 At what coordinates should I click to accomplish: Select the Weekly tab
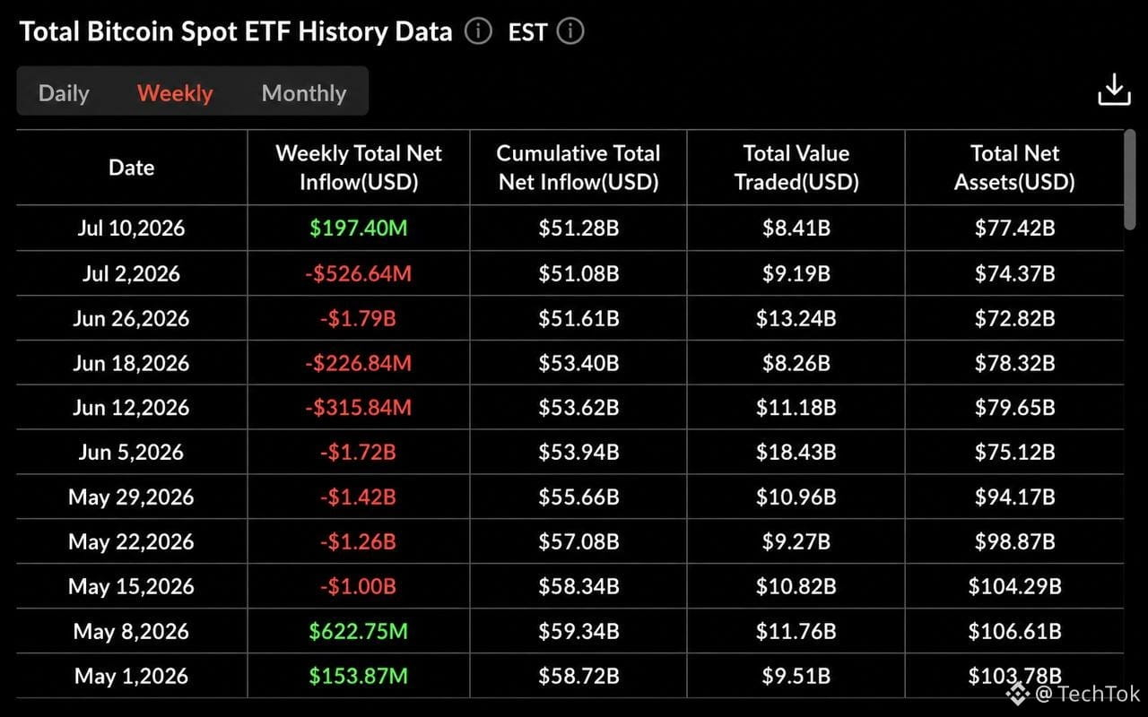pos(175,93)
